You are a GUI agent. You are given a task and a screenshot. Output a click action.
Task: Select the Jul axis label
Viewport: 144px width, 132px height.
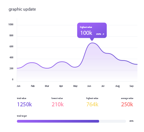[103, 86]
